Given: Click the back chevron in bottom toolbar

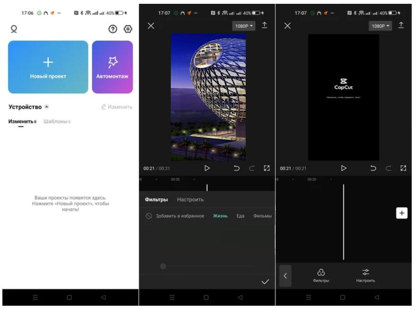Looking at the screenshot, I should point(285,276).
